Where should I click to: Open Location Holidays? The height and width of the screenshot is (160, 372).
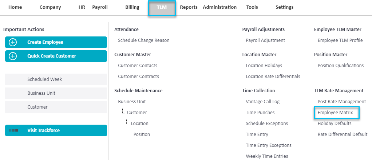264,66
